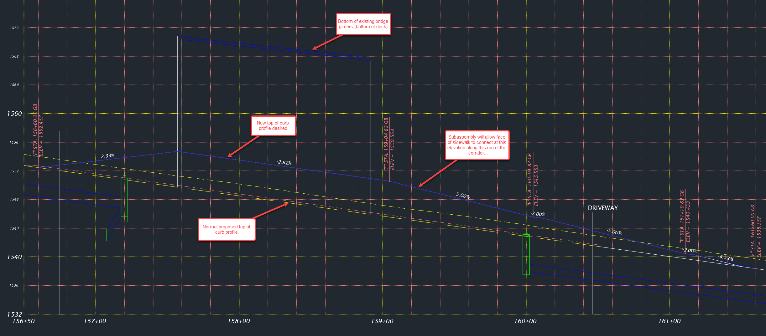Select the 158+00 station axis label
Viewport: 766px width, 336px height.
239,321
